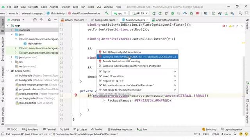Switch to the AndroidManifest.xml tab
250x140 pixels.
click(168, 20)
